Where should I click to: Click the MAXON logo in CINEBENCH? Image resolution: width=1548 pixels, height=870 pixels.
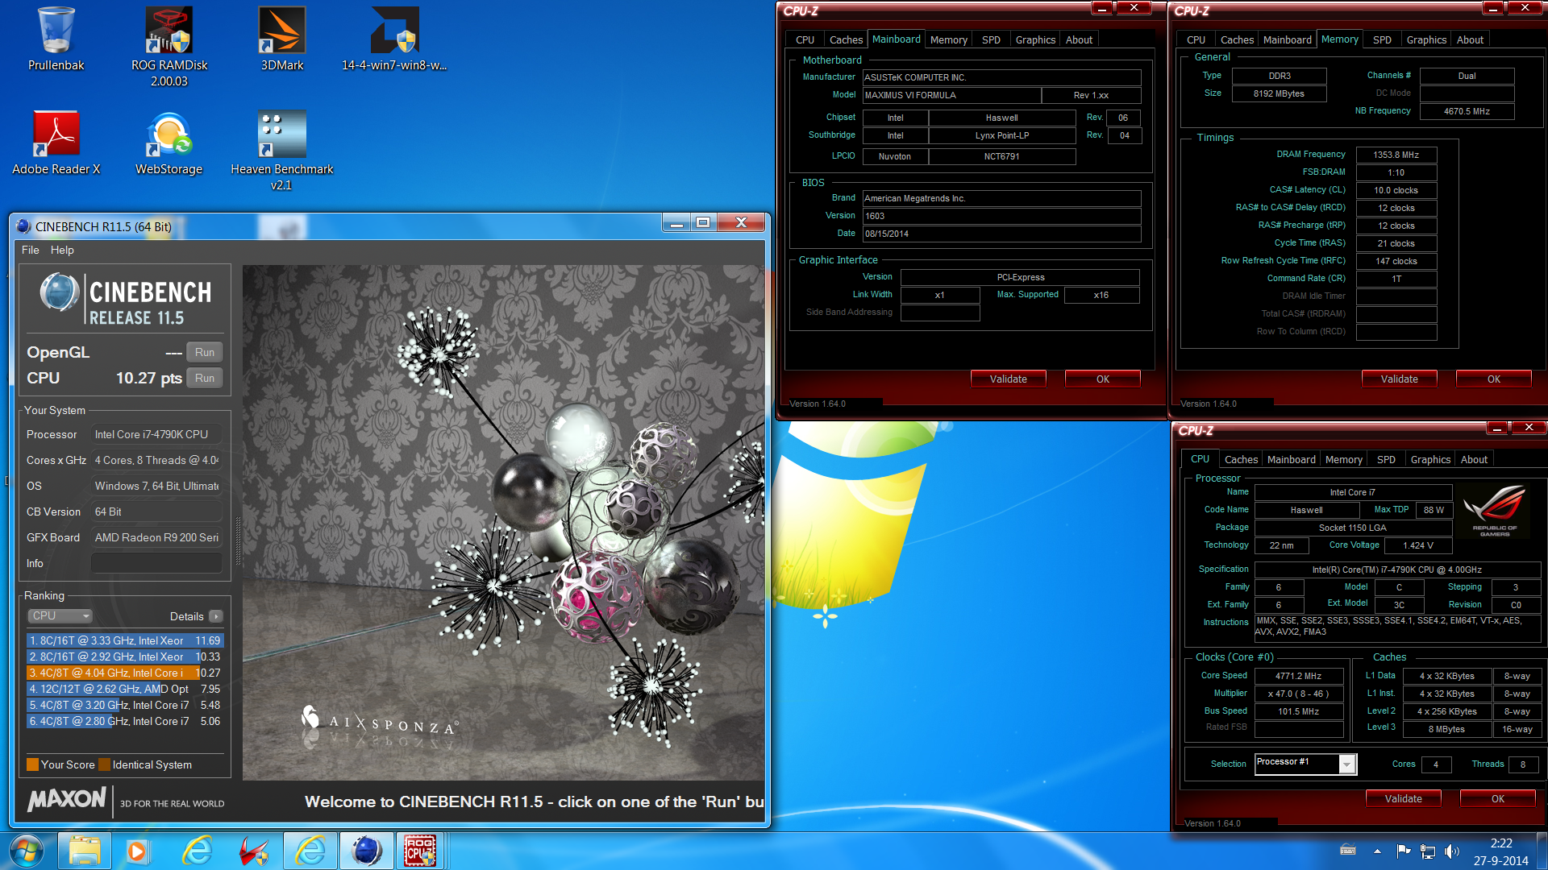tap(67, 799)
